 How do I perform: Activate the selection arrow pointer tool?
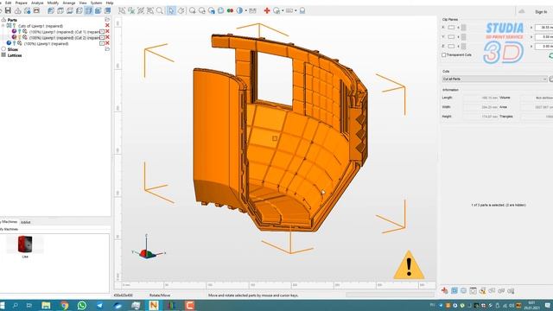click(171, 10)
